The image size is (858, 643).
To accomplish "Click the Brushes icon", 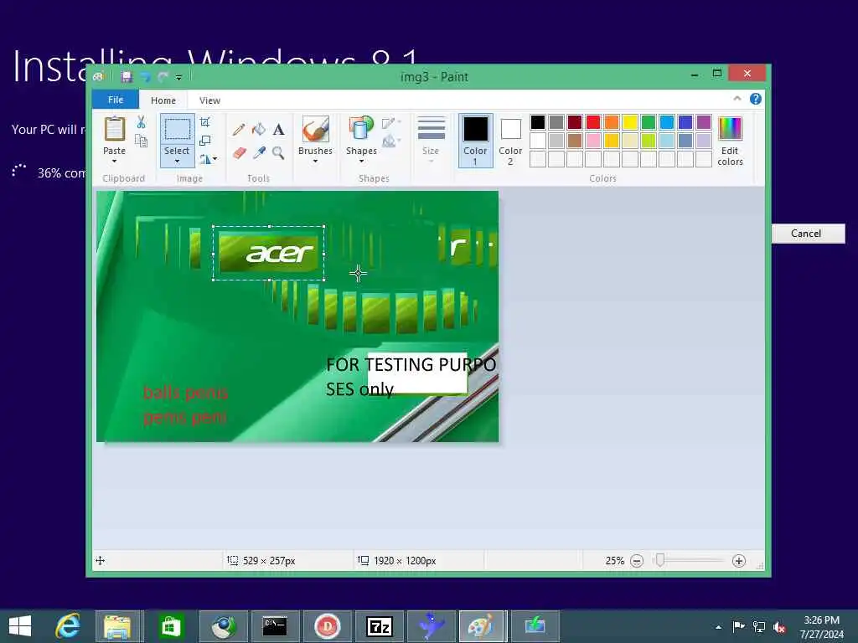I will coord(316,130).
